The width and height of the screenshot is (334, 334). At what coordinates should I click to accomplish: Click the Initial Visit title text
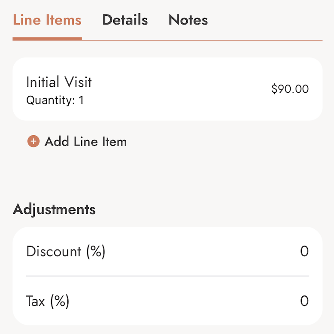(x=59, y=82)
